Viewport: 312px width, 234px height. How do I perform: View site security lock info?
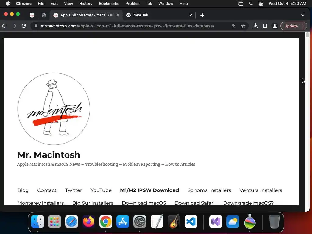click(36, 26)
